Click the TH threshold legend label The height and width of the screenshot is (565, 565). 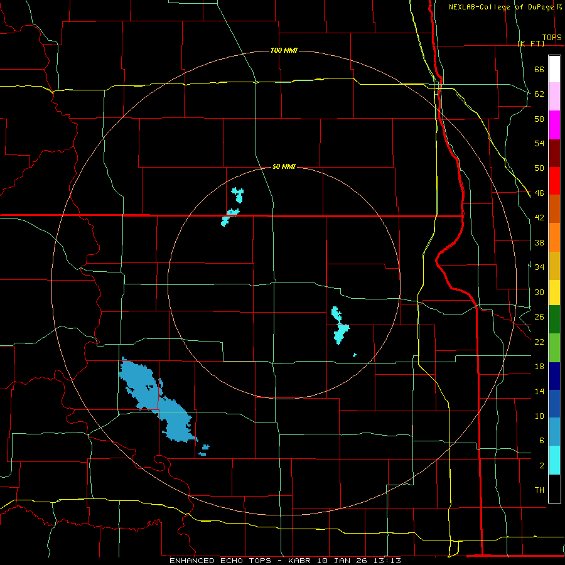click(x=539, y=490)
